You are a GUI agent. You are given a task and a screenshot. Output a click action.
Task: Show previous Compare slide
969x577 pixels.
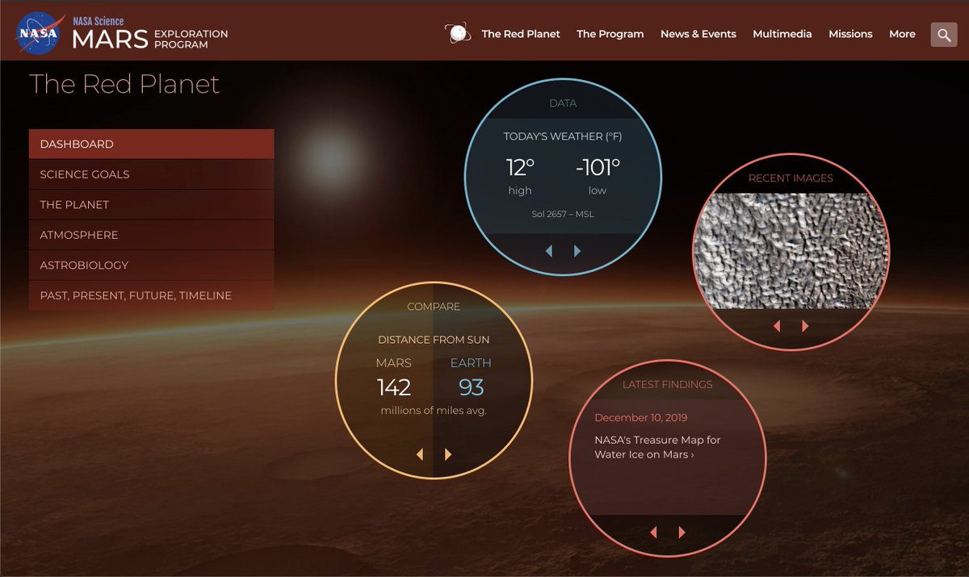point(420,454)
